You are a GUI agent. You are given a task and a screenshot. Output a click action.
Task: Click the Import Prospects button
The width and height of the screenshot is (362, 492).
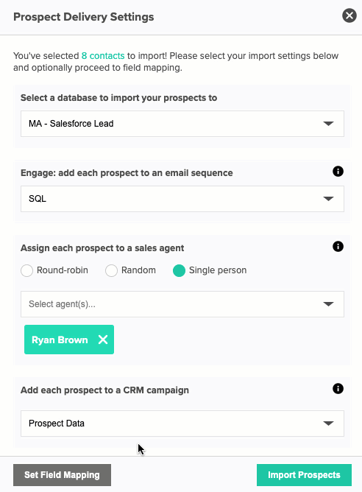[x=304, y=475]
